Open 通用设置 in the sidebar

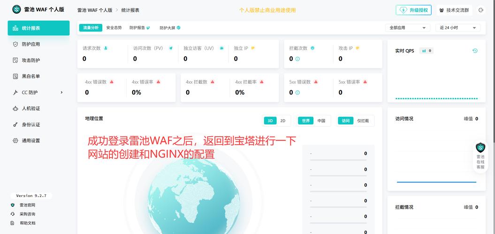point(38,140)
